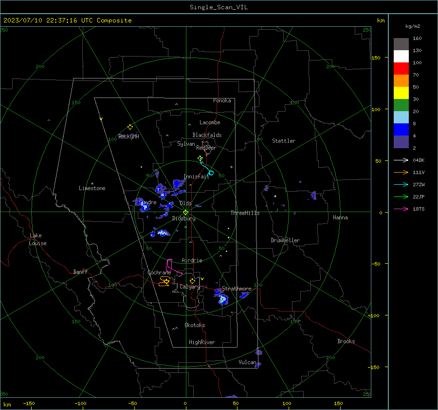Click the light-blue storm cell southwest of Didsbury
Screen dimensions: 438x410
(x=163, y=233)
